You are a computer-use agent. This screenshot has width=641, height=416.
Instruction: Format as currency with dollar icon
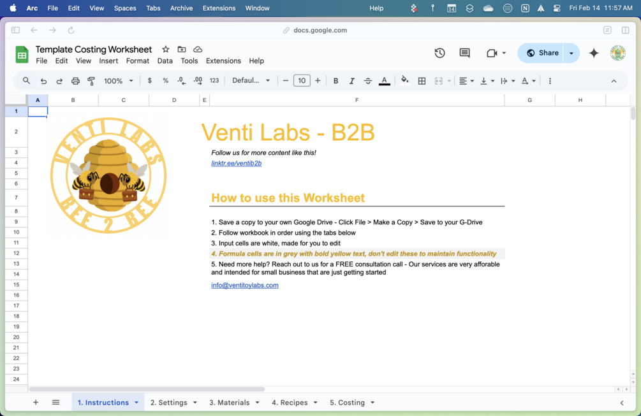pyautogui.click(x=150, y=81)
